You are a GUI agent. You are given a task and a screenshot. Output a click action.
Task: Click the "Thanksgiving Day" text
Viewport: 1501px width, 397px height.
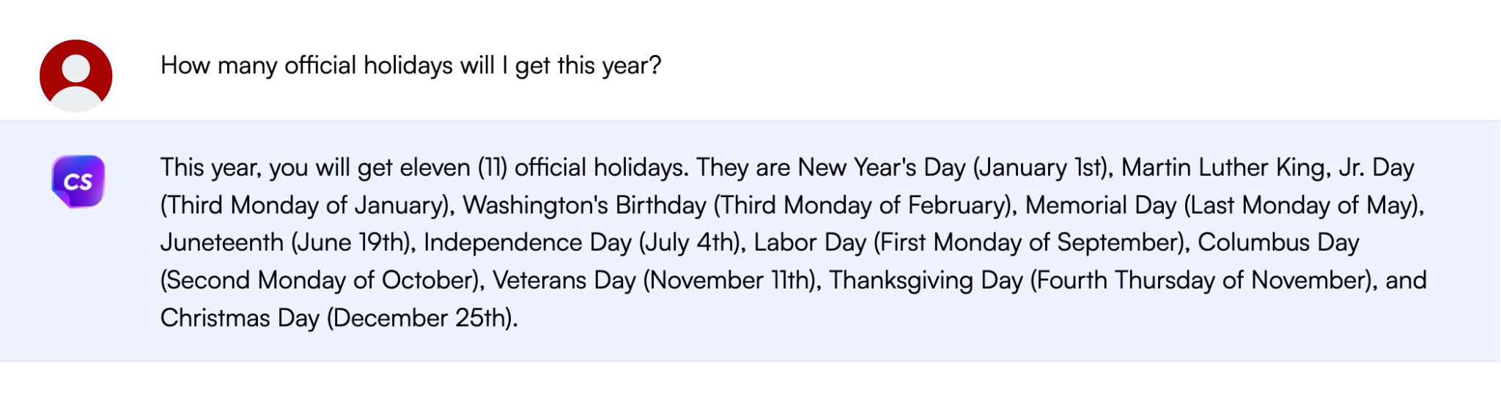pos(925,281)
